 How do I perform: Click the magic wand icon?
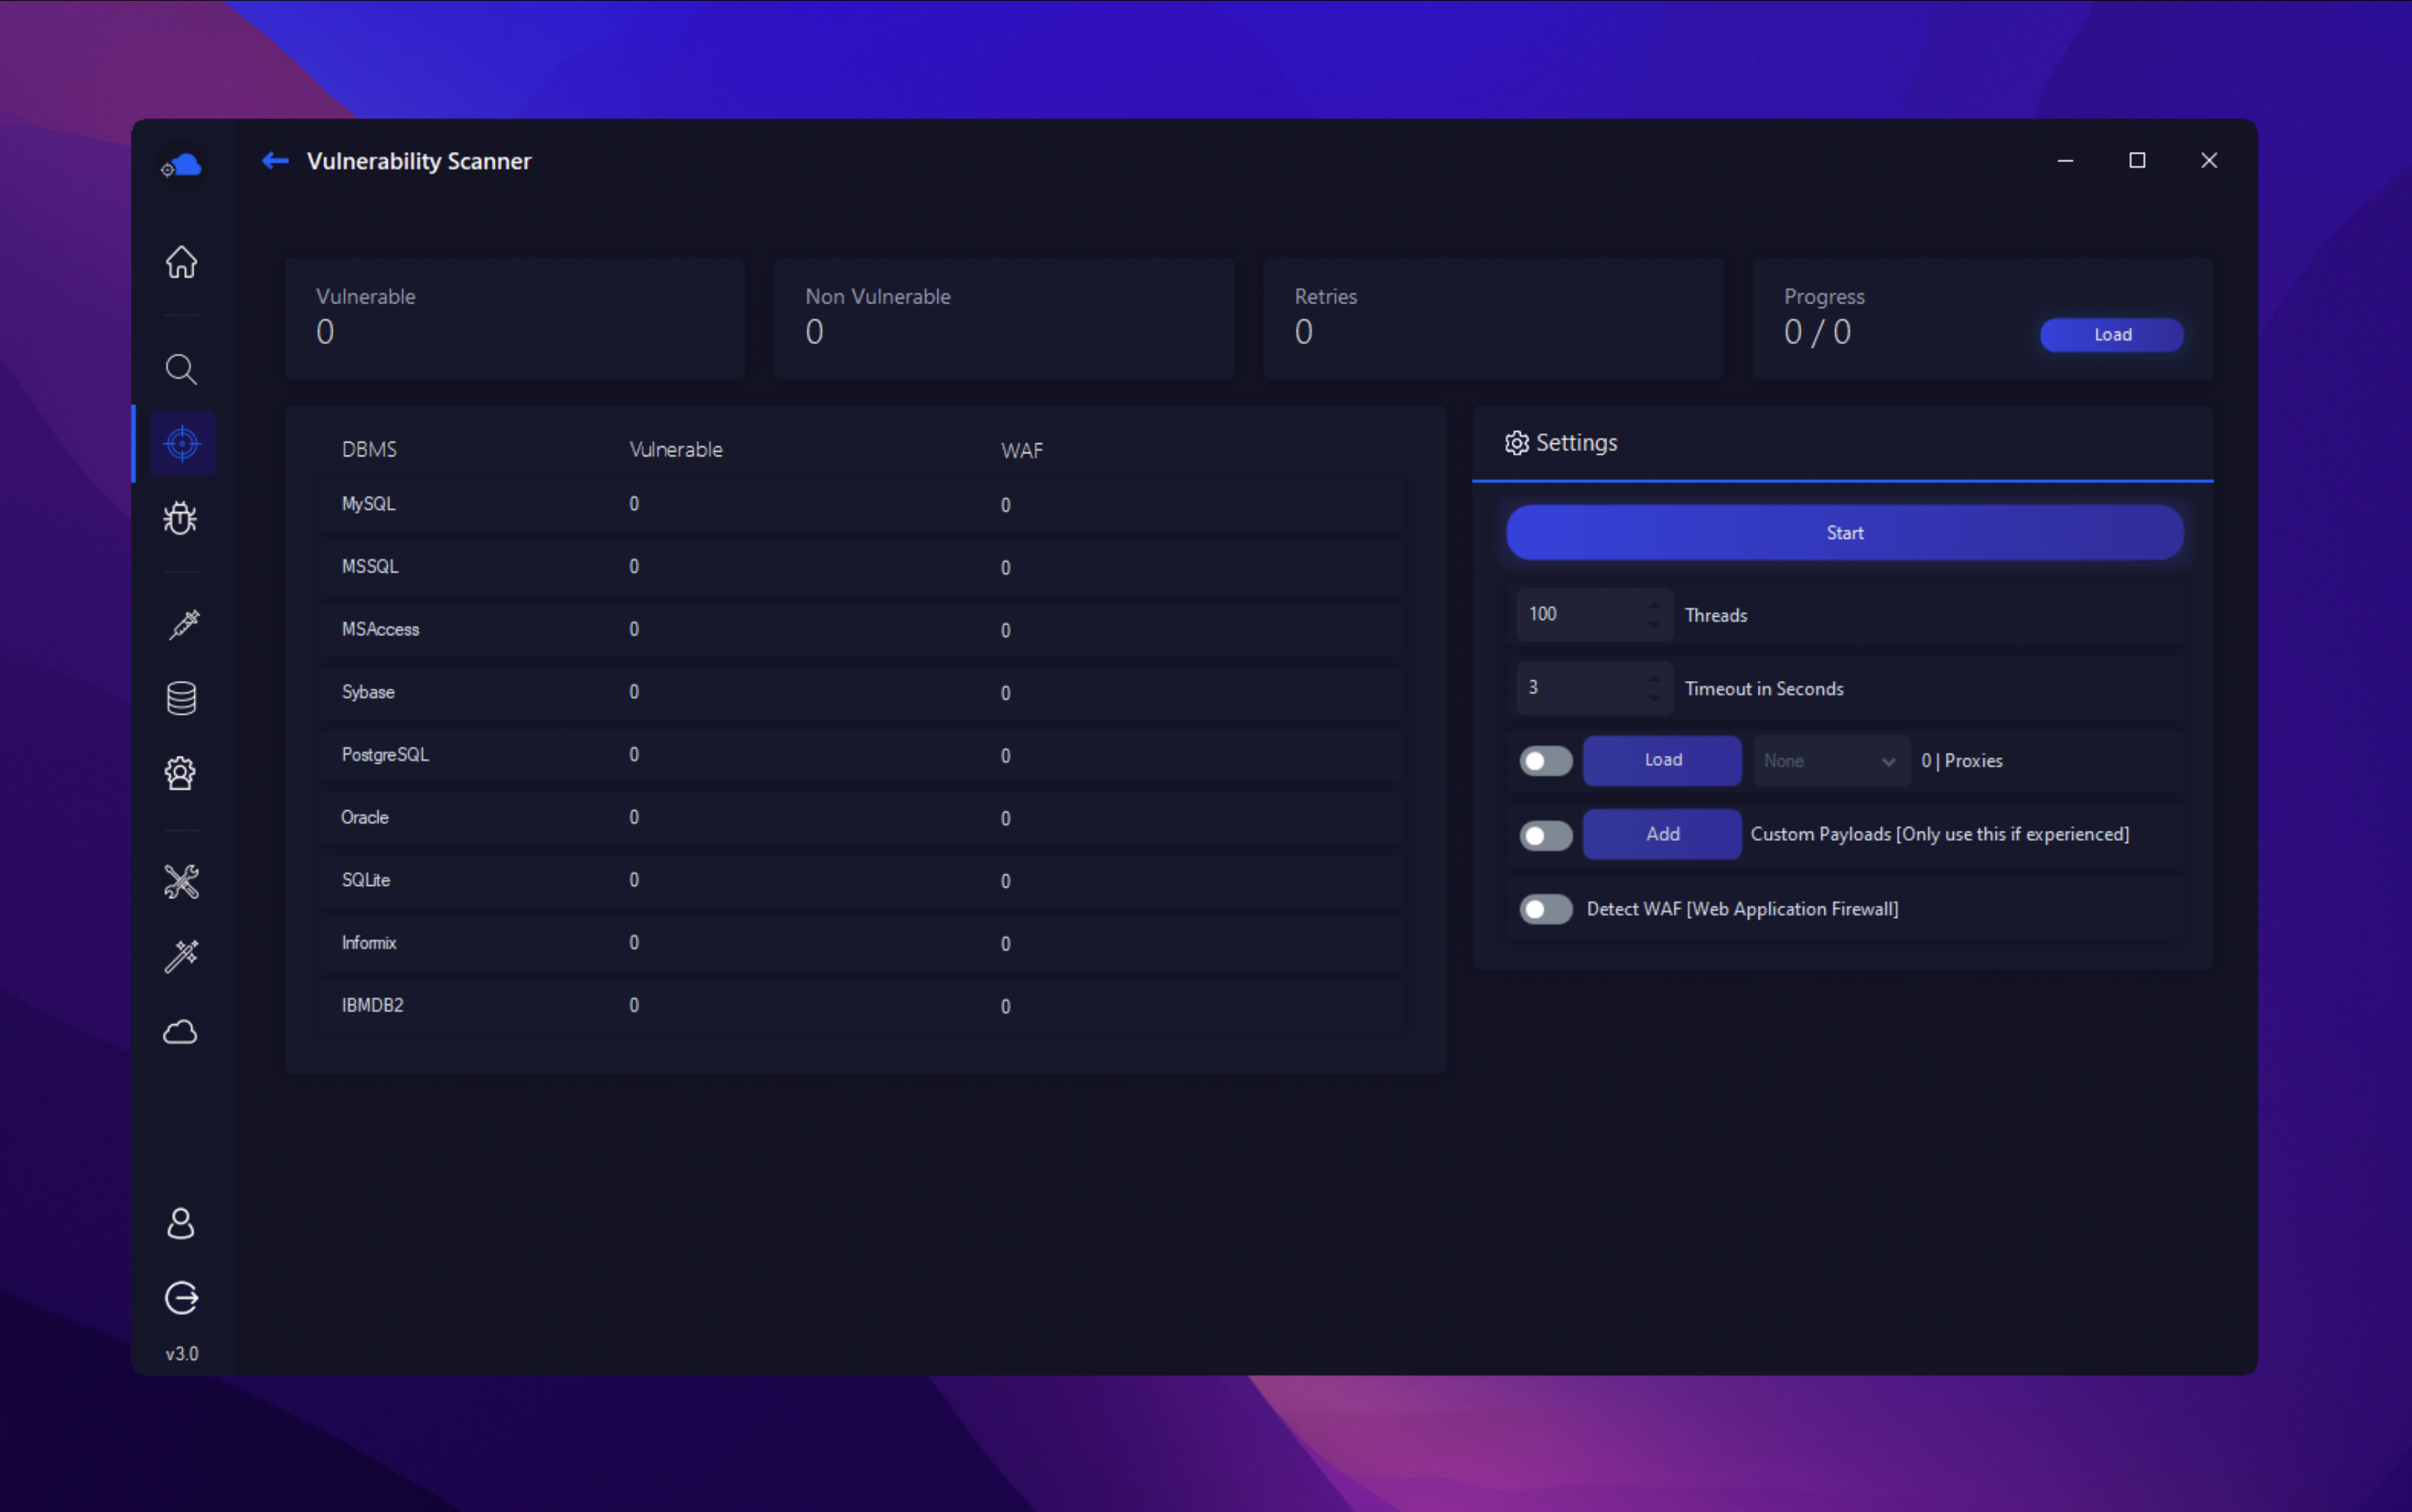coord(181,956)
